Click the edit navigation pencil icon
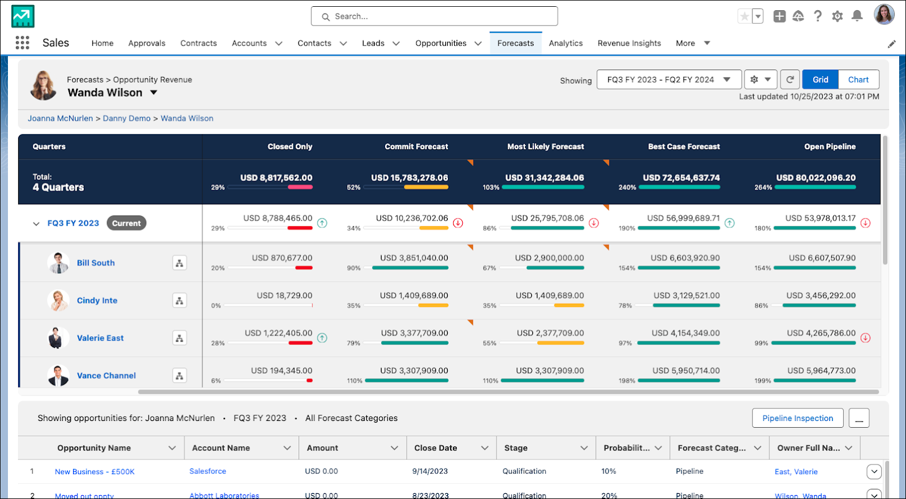This screenshot has width=906, height=499. point(891,44)
